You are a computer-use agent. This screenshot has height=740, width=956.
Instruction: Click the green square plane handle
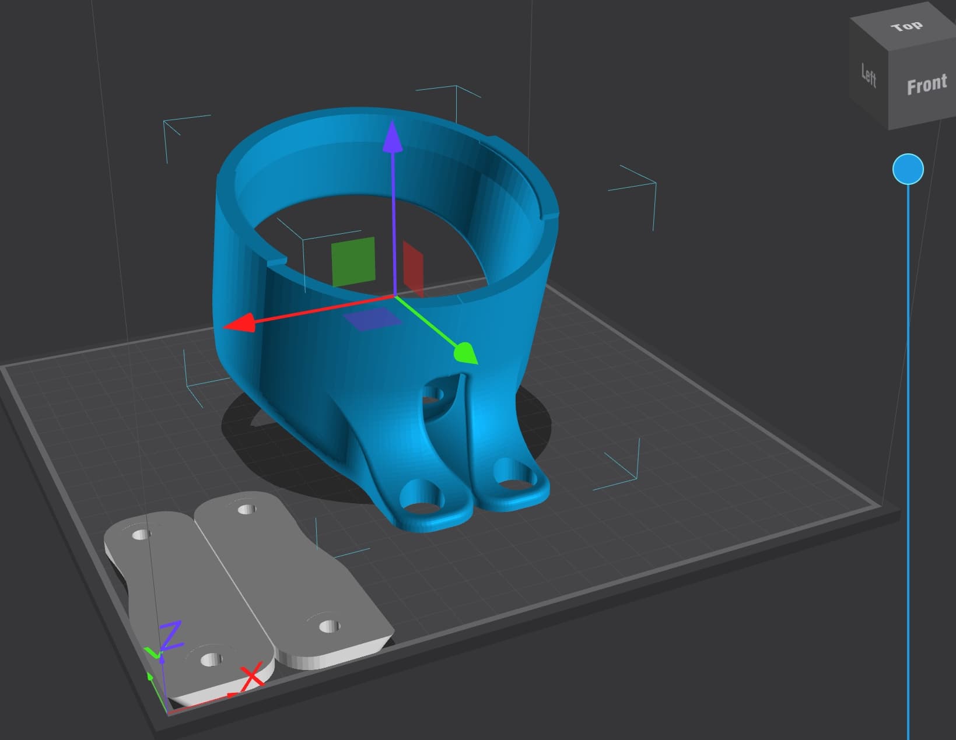coord(353,261)
